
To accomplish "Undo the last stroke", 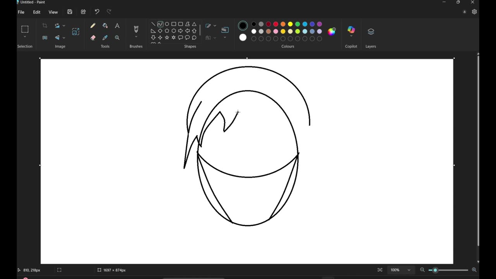I will (97, 12).
